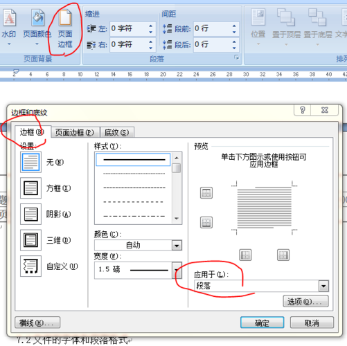Click the 横线 horizontal line button
Viewport: 347px width, 346px height.
pos(37,322)
